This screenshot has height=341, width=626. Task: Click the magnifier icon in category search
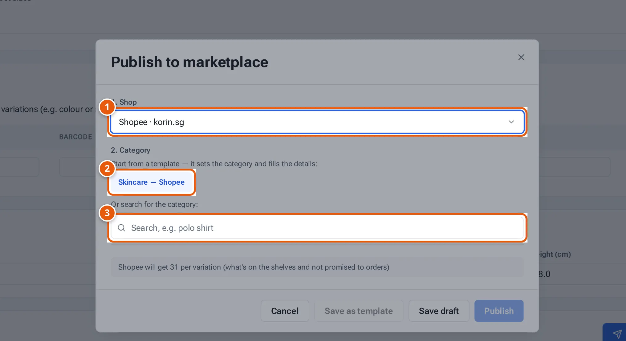(121, 228)
